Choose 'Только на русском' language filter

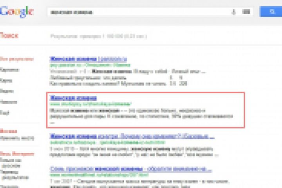click(11, 163)
